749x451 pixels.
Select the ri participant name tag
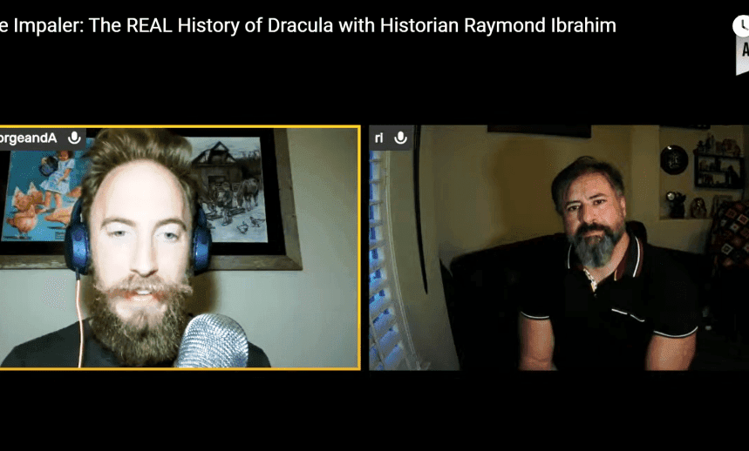391,138
